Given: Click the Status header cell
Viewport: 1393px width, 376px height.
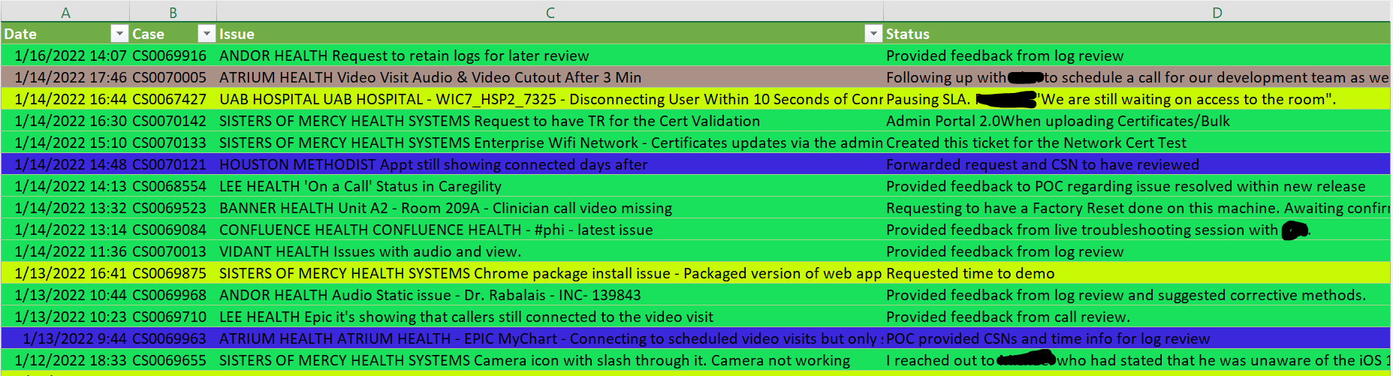Looking at the screenshot, I should pos(1137,34).
